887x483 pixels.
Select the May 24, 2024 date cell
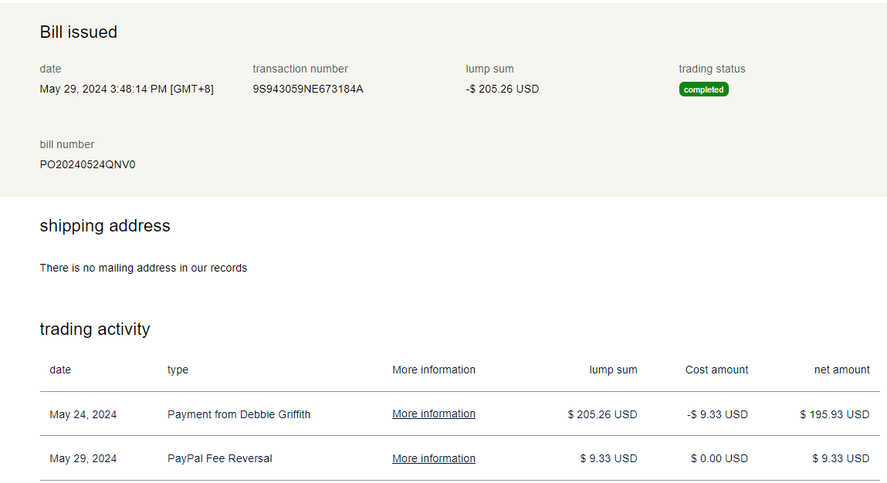pos(83,414)
